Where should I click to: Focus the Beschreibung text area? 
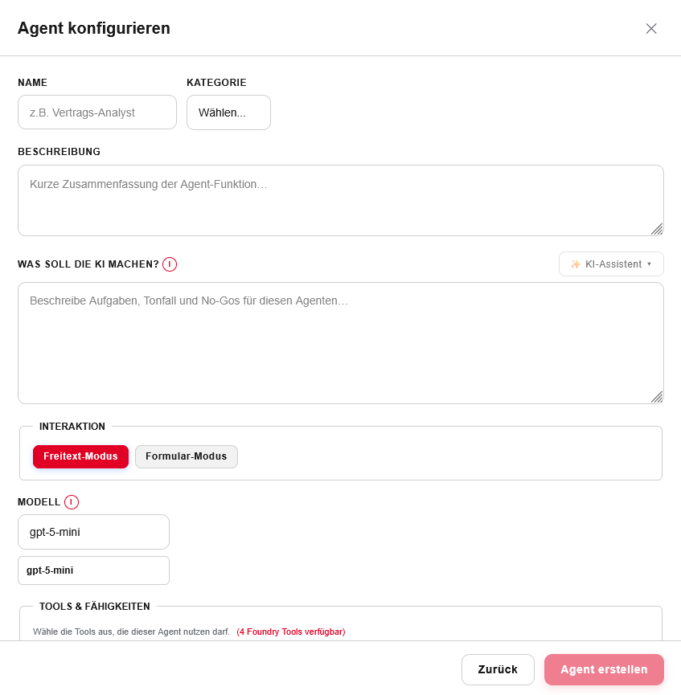click(340, 200)
